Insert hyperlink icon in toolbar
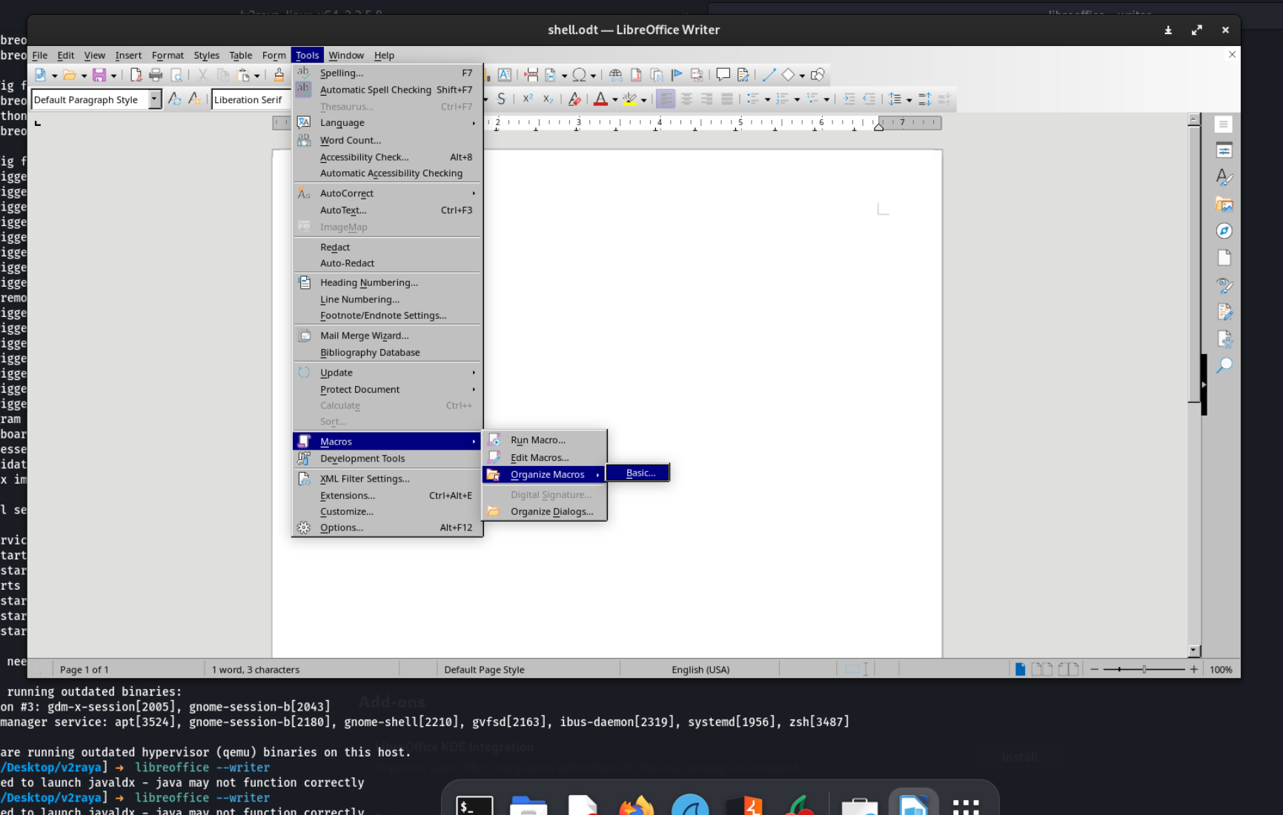1283x815 pixels. tap(615, 75)
